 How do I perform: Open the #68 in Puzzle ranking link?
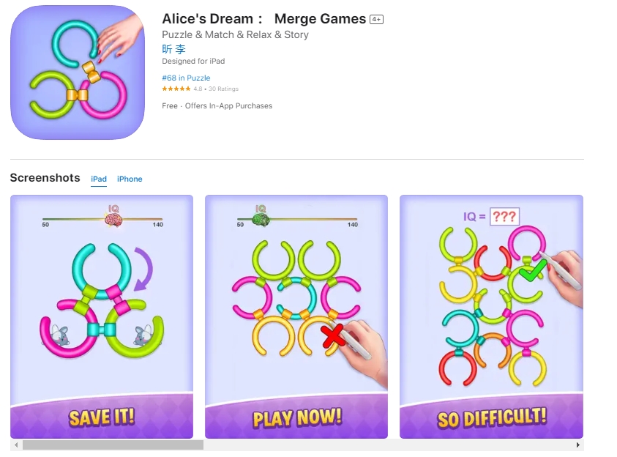coord(186,78)
